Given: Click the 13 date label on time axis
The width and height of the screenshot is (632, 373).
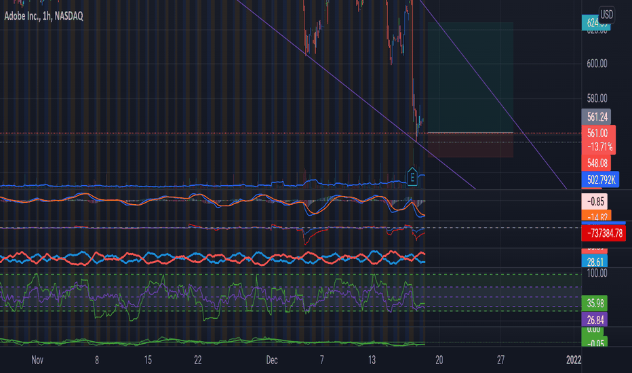Looking at the screenshot, I should pos(372,360).
